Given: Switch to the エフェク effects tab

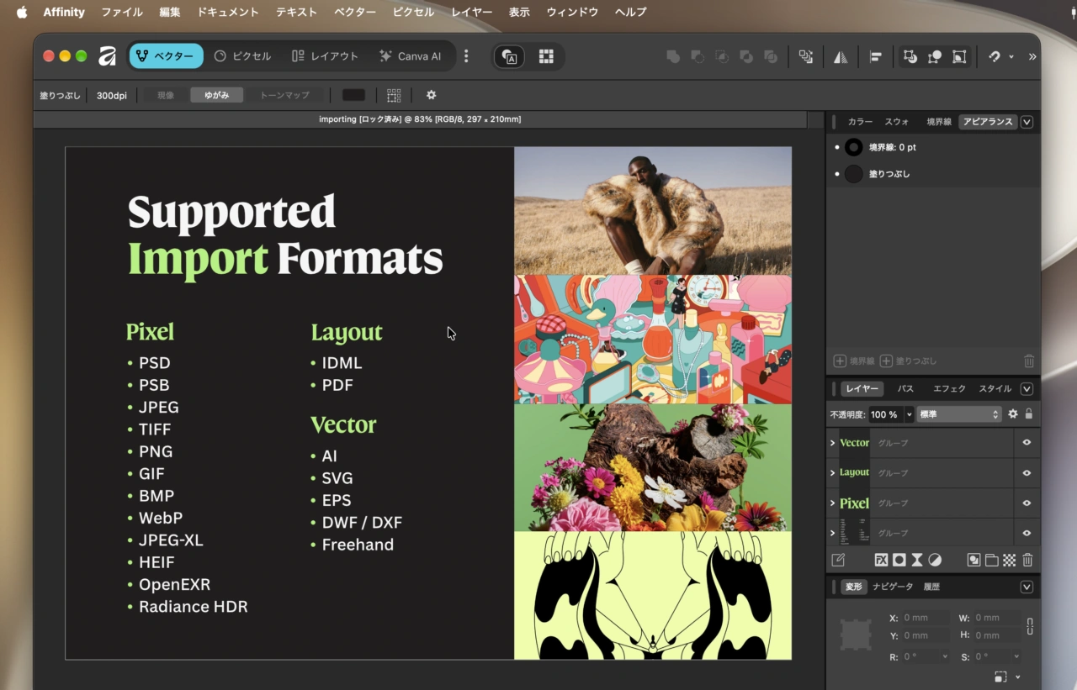Looking at the screenshot, I should (x=949, y=389).
